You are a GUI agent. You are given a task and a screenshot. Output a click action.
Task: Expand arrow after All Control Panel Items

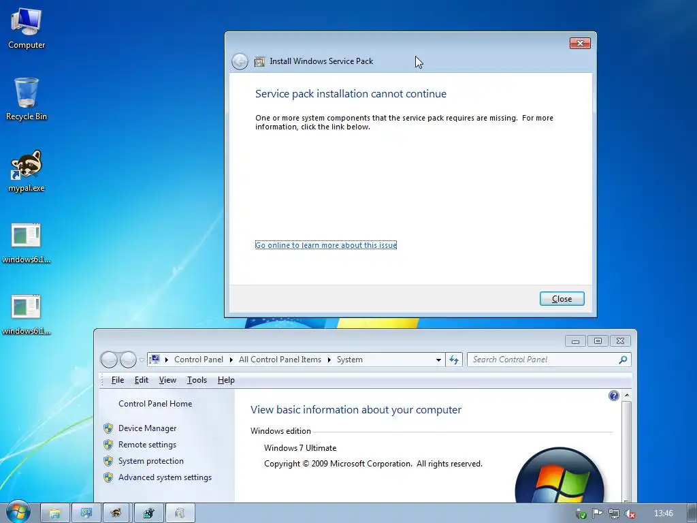329,360
